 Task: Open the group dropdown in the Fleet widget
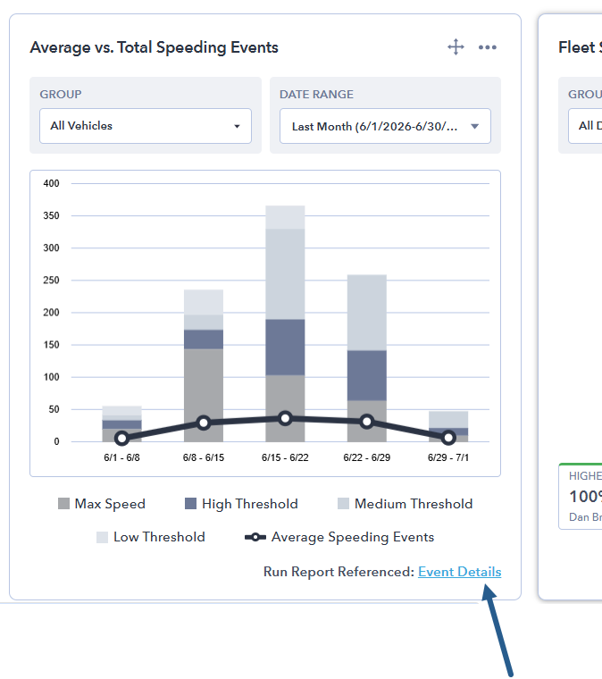[x=585, y=126]
